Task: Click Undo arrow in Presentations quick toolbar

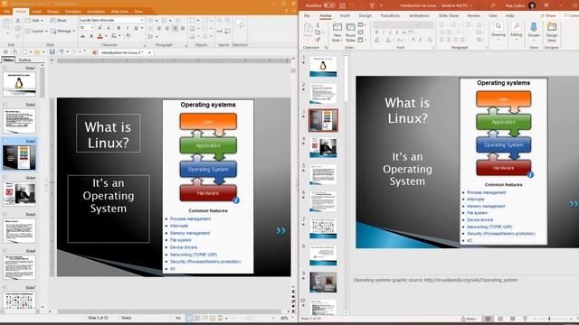Action: 62,52
